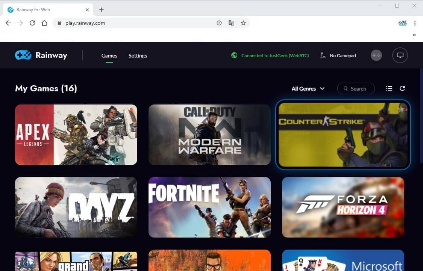Open a new browser tab

(x=102, y=10)
